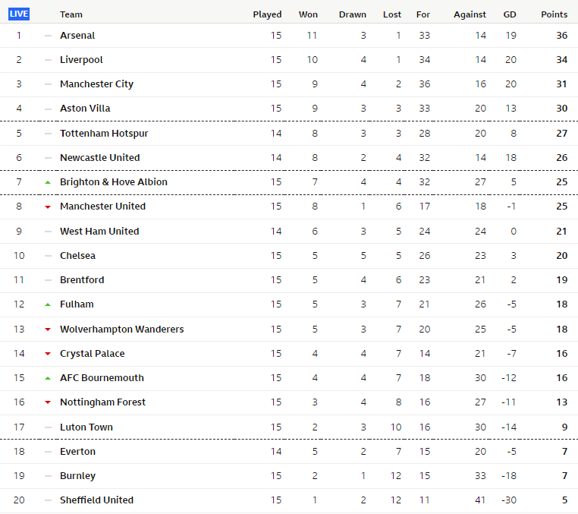Open Tottenham Hotspur team page

[104, 133]
